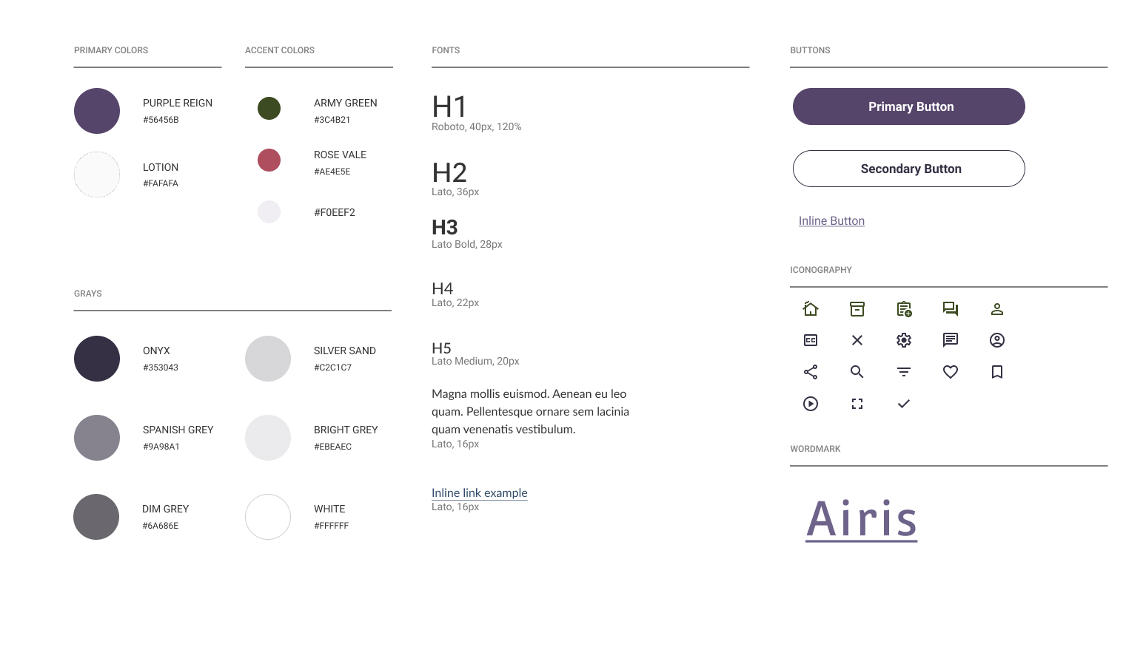Click the PRIMARY COLORS section heading
Screen dimensions: 1126x667
pos(111,50)
